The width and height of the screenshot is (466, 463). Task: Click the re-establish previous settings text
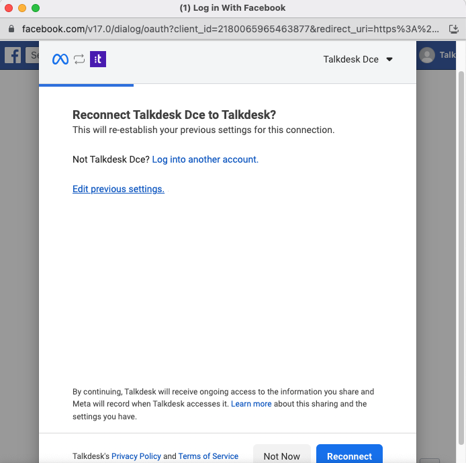point(203,130)
